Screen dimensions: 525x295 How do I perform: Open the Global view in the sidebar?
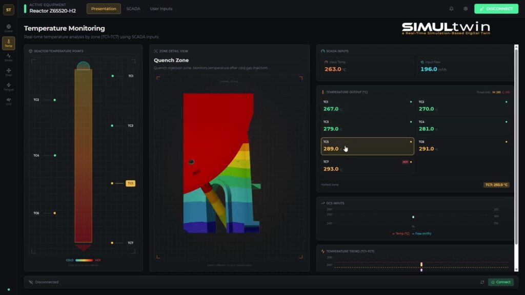(x=9, y=28)
